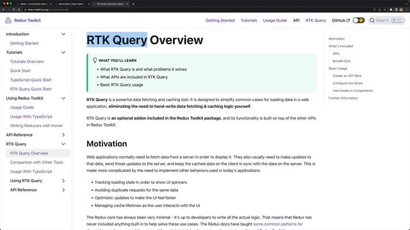
Task: Open Getting Started in the top navbar
Action: click(220, 20)
